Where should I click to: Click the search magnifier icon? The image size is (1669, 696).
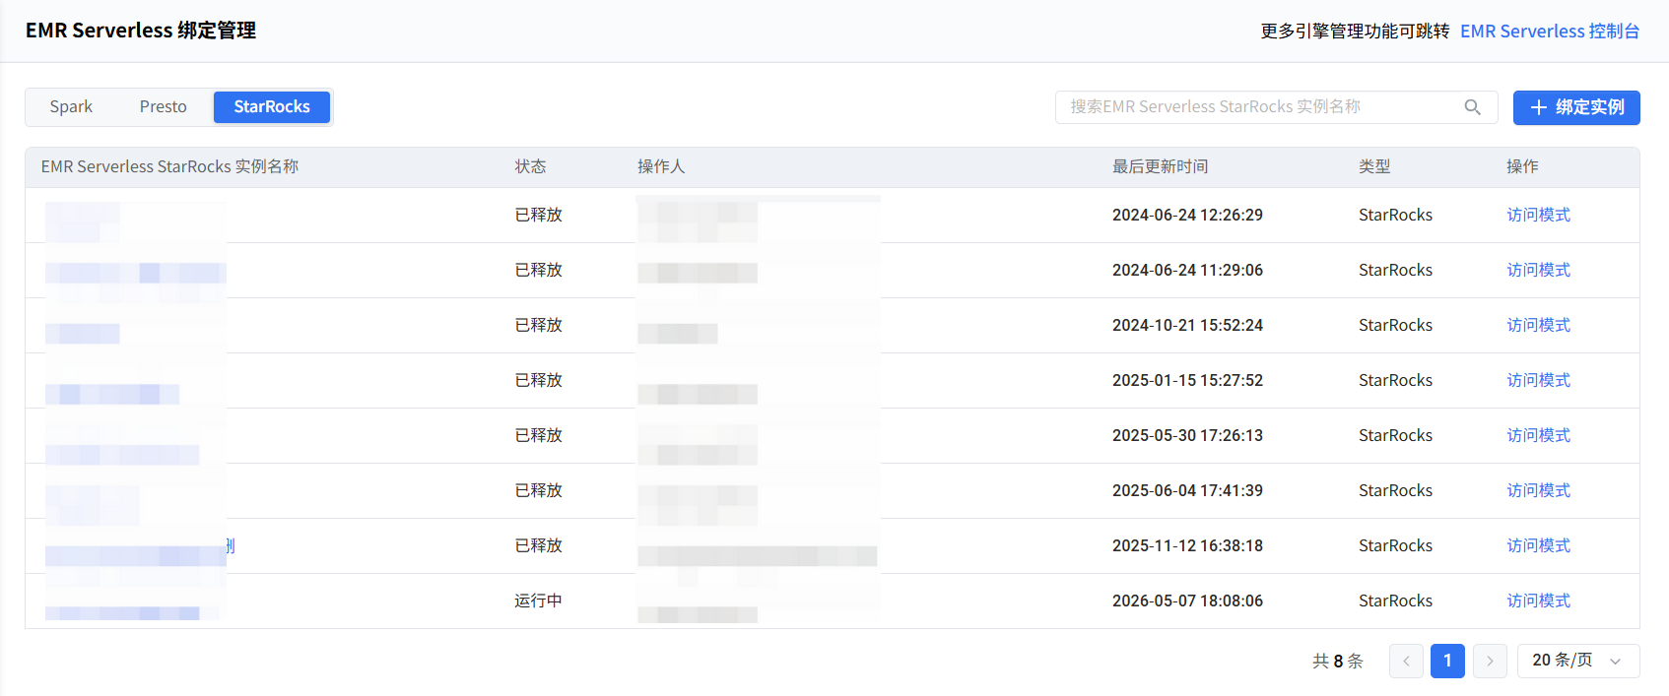(x=1473, y=107)
